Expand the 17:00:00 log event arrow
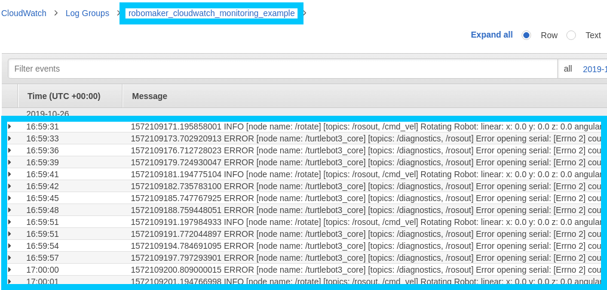 point(10,270)
